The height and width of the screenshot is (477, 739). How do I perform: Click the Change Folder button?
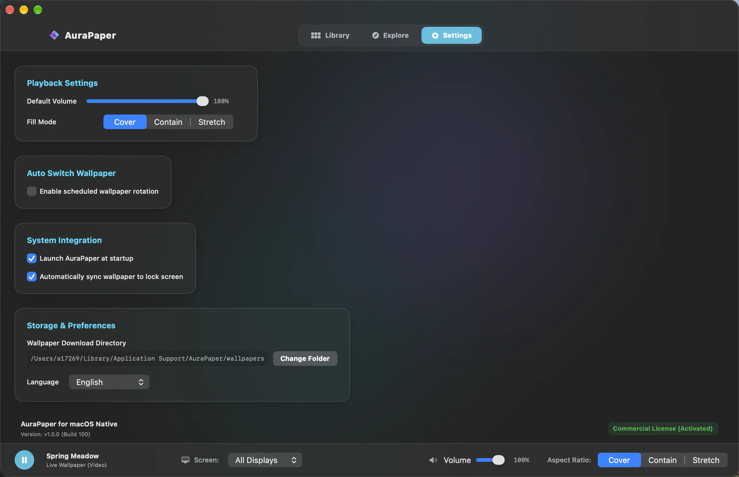click(x=305, y=359)
